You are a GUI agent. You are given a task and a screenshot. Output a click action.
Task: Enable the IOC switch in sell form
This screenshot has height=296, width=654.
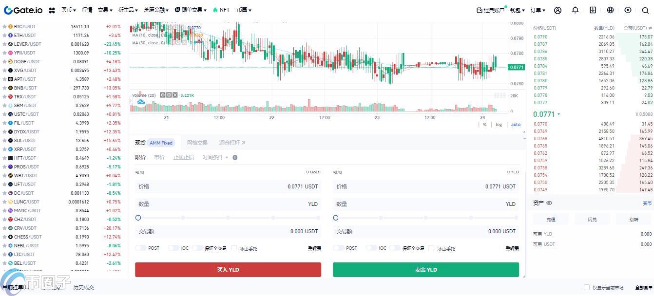(371, 248)
